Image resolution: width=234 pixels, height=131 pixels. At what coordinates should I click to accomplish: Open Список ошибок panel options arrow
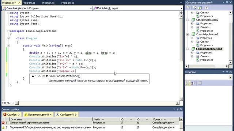174,109
